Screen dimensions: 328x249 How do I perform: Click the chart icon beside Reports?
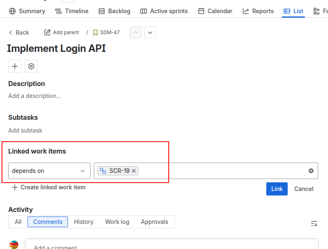pos(246,11)
